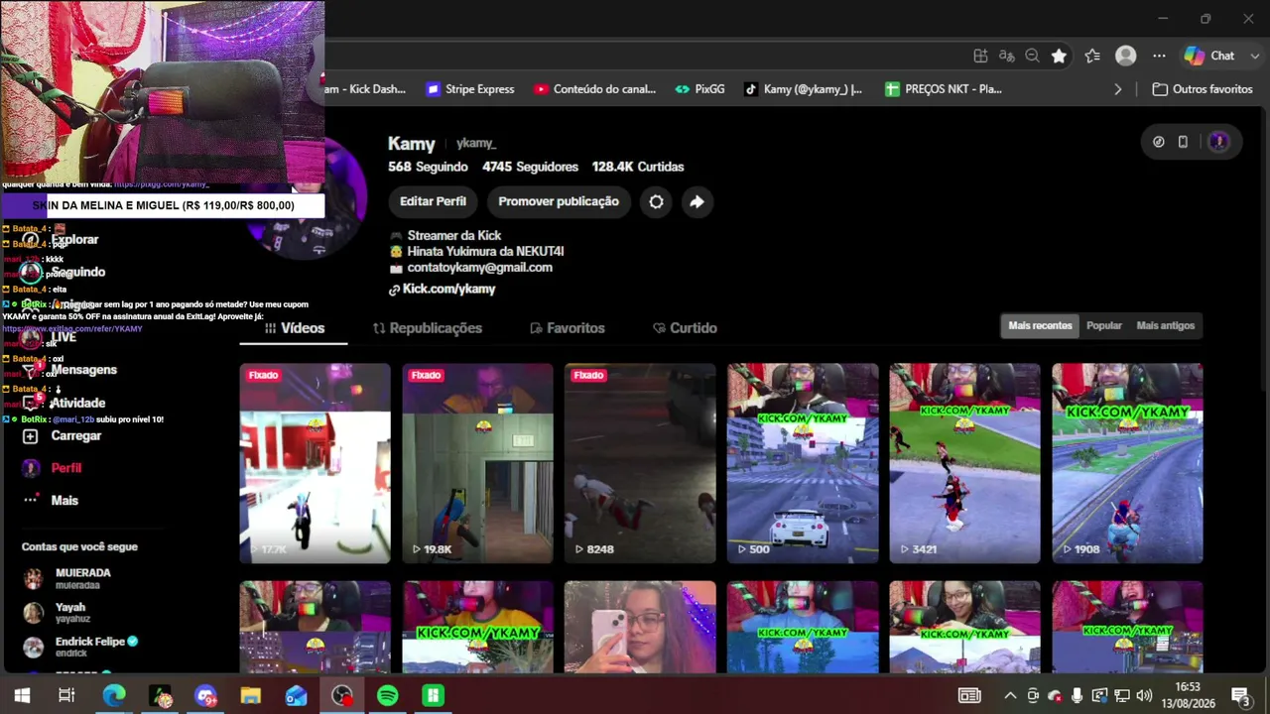Sort videos by Mais recentes

pos(1040,325)
